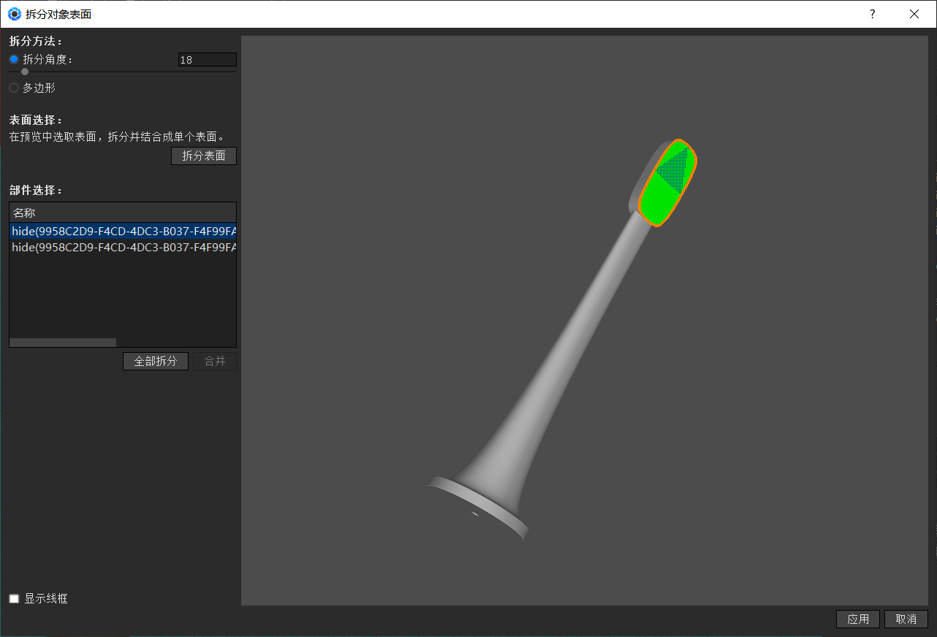Select the 多边形 radio button
937x637 pixels.
coord(12,87)
